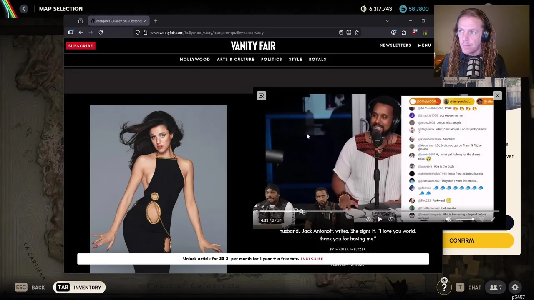Open the Arts & Culture section
This screenshot has width=534, height=300.
235,59
